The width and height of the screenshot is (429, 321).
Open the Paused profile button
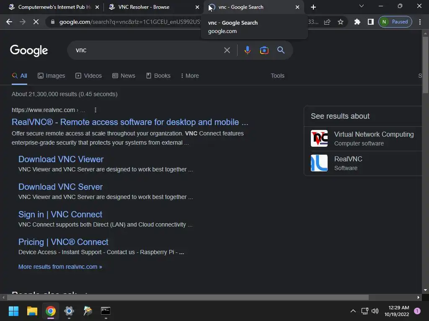pyautogui.click(x=395, y=22)
